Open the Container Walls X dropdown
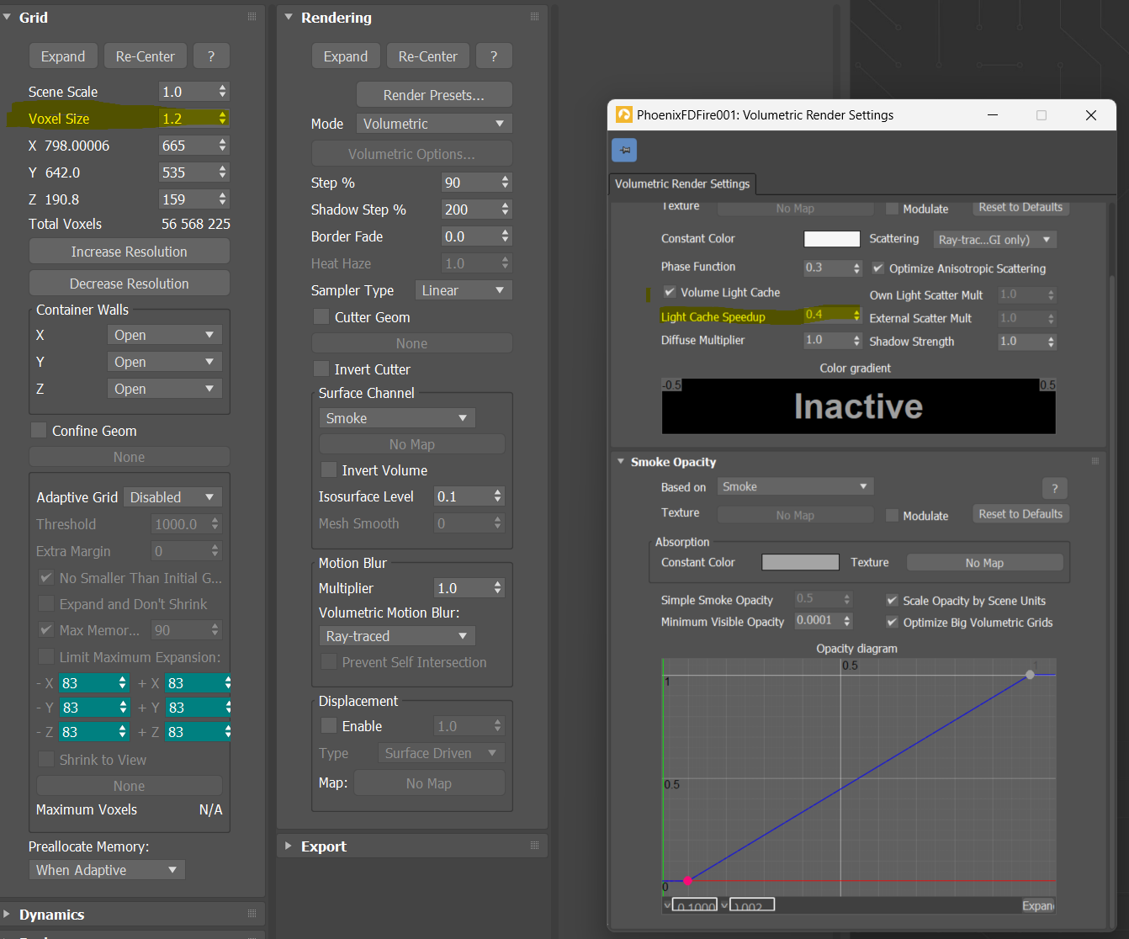Screen dimensions: 1129x939 165,335
